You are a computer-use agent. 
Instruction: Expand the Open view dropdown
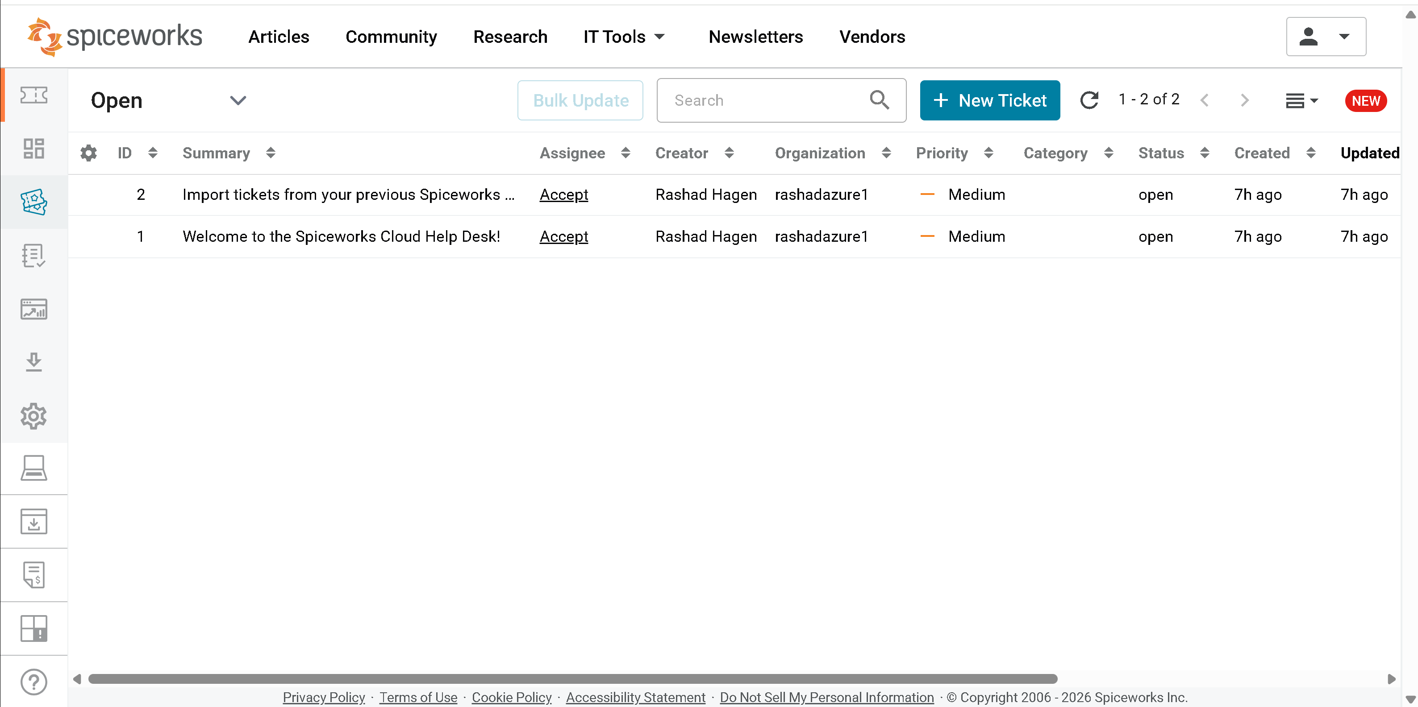tap(238, 101)
